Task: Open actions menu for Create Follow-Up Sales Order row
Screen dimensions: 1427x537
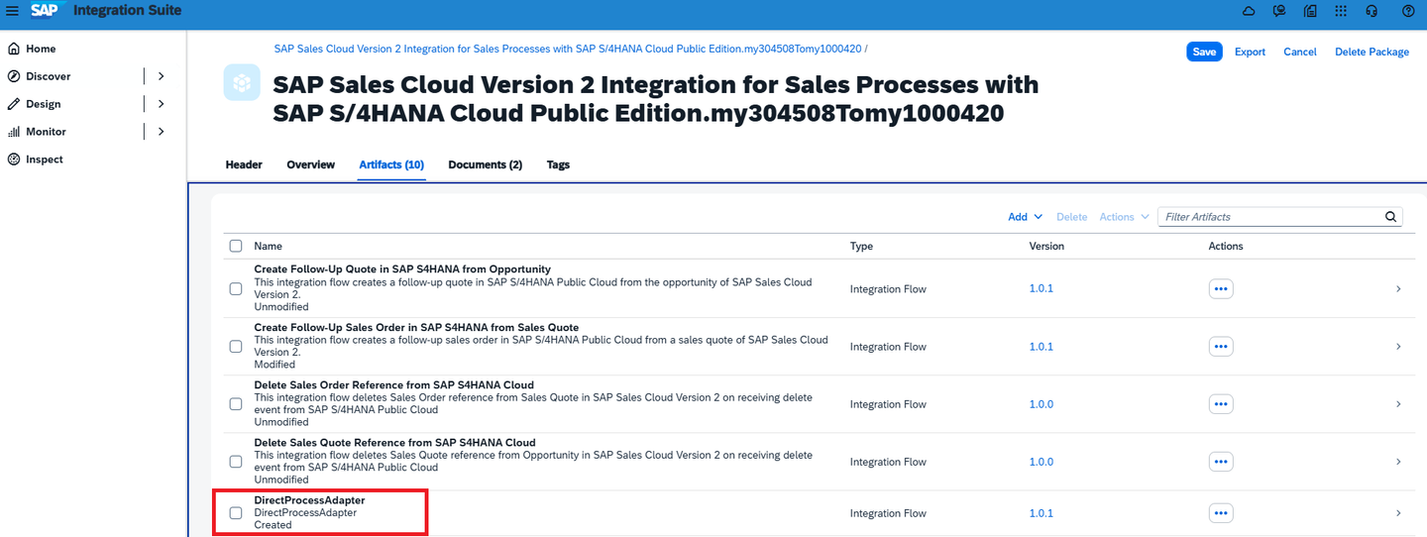Action: [x=1221, y=347]
